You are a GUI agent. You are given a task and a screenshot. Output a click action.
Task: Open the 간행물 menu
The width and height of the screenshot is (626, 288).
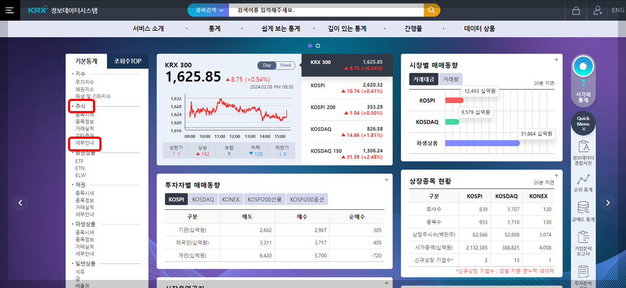point(413,29)
